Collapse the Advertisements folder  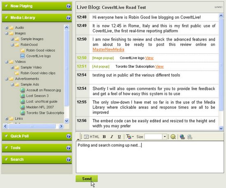click(7, 79)
